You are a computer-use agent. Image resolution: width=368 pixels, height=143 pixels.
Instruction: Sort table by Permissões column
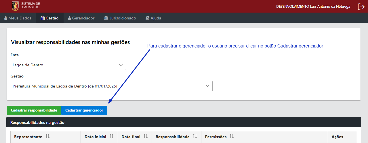(232, 137)
